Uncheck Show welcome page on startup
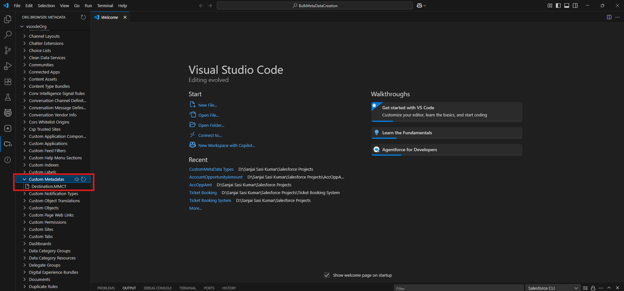 click(x=327, y=275)
